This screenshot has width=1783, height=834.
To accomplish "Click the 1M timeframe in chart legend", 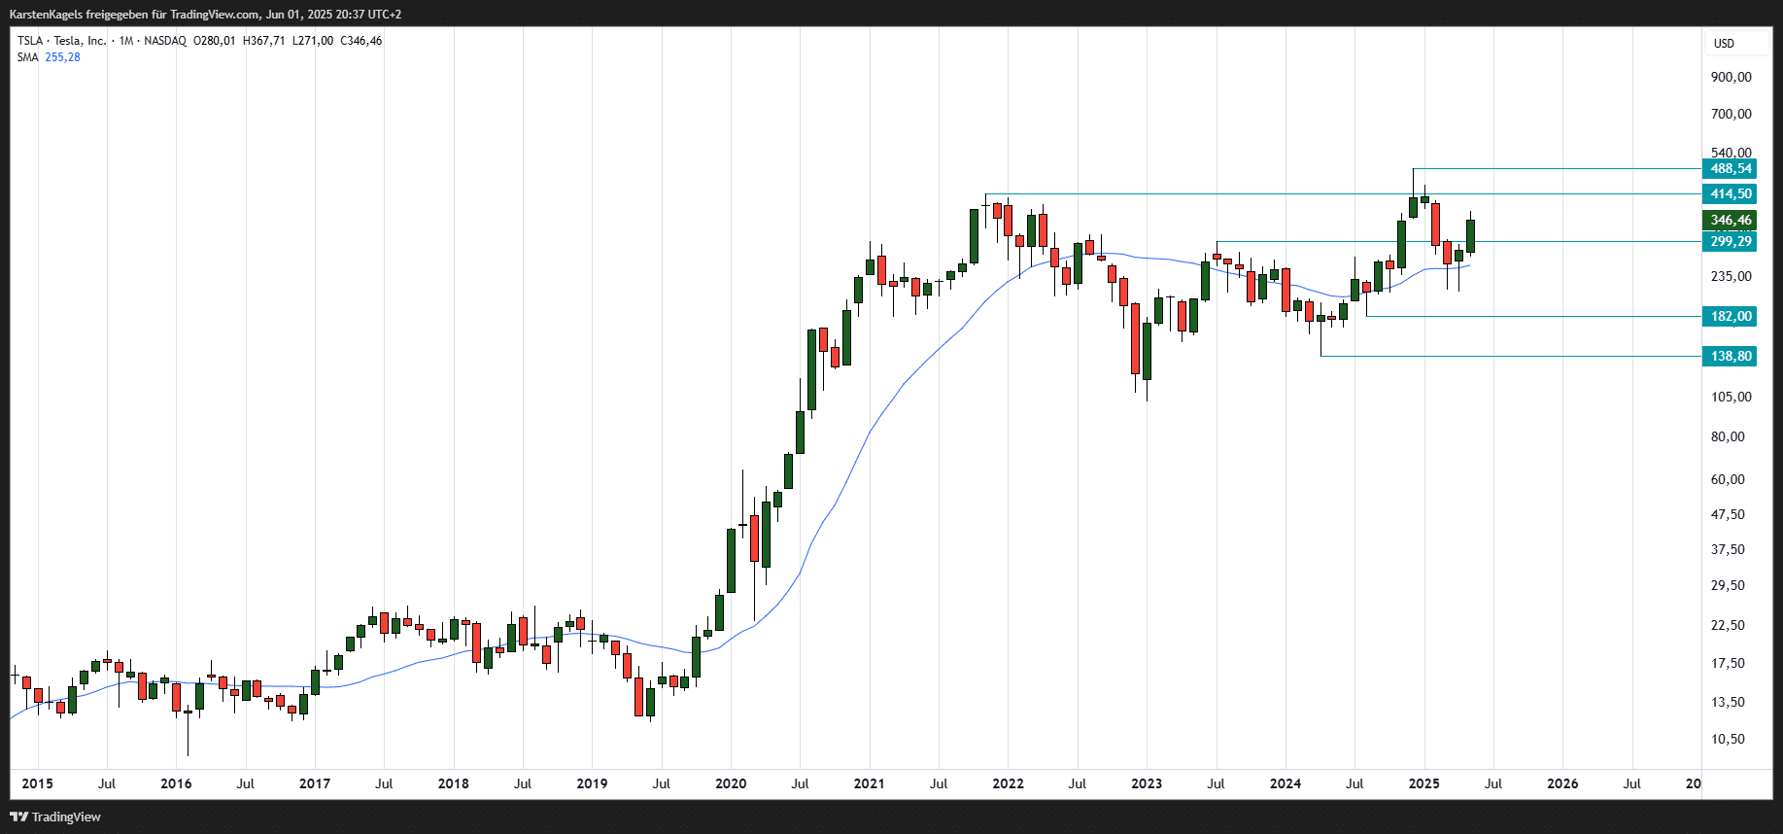I will (x=126, y=41).
